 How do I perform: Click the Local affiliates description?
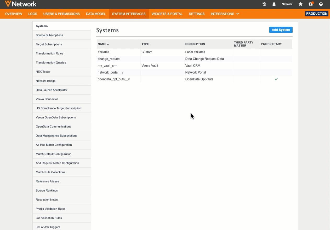click(x=195, y=52)
